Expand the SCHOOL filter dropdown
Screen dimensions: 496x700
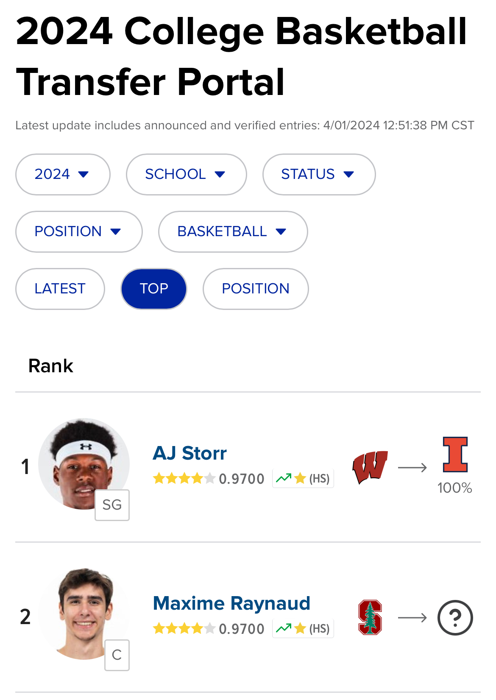point(186,174)
